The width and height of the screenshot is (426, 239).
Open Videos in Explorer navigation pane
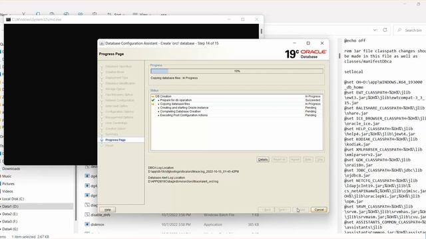coord(7,191)
